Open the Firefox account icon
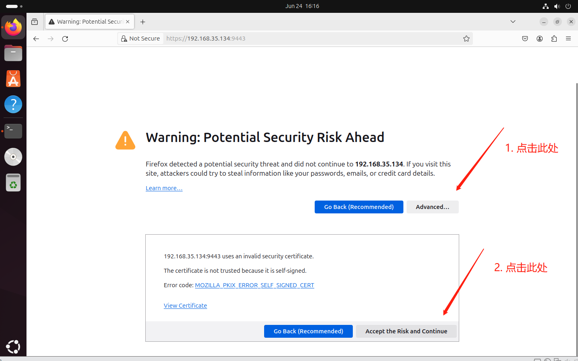The image size is (578, 361). [539, 39]
